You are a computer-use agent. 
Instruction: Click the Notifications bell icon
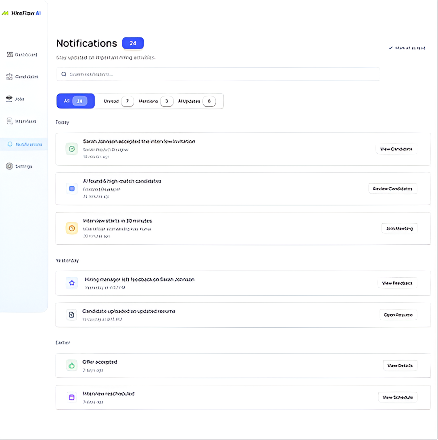tap(10, 144)
